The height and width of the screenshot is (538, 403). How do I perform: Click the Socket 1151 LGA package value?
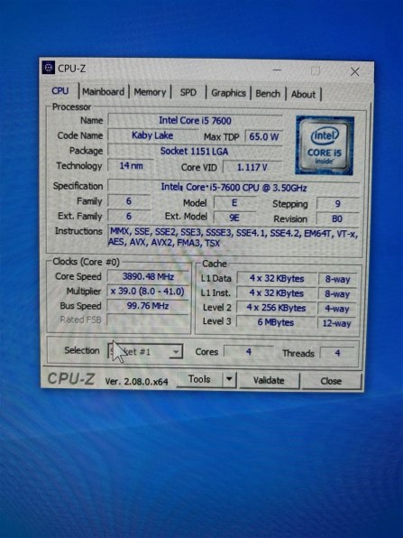point(195,152)
